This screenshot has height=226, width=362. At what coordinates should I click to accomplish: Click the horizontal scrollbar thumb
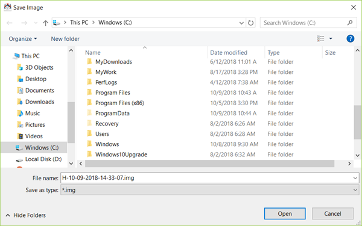[209, 163]
